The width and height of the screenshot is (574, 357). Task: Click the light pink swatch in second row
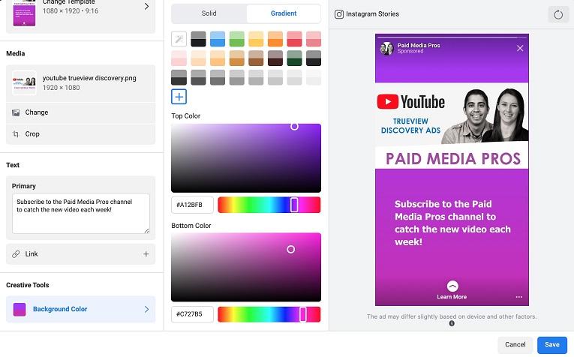point(179,58)
